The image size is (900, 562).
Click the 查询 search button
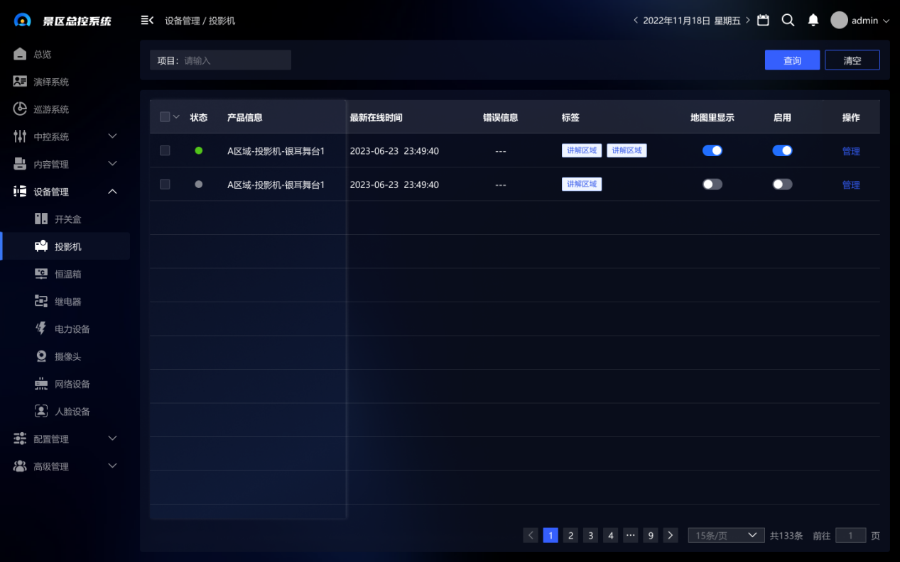click(792, 60)
